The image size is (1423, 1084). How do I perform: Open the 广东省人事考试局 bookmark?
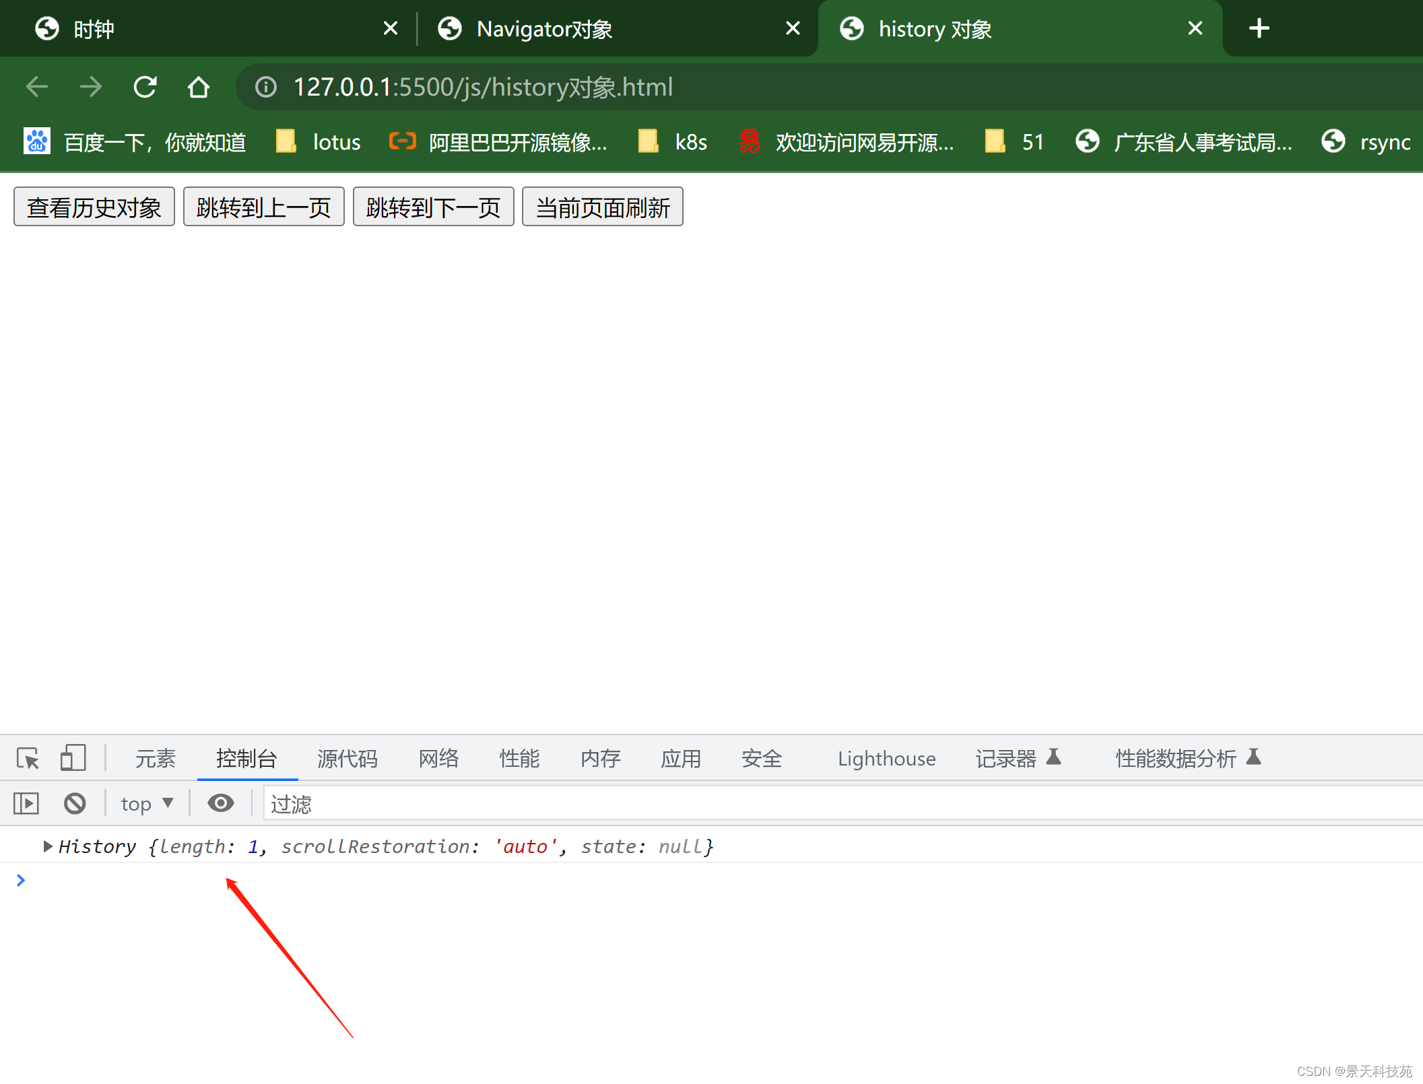tap(1184, 142)
